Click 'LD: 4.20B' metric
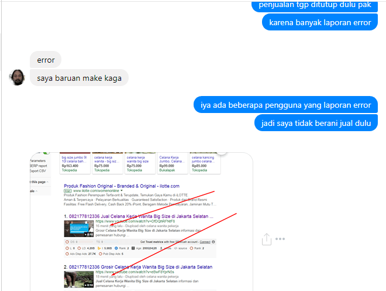The image size is (386, 291). [86, 248]
